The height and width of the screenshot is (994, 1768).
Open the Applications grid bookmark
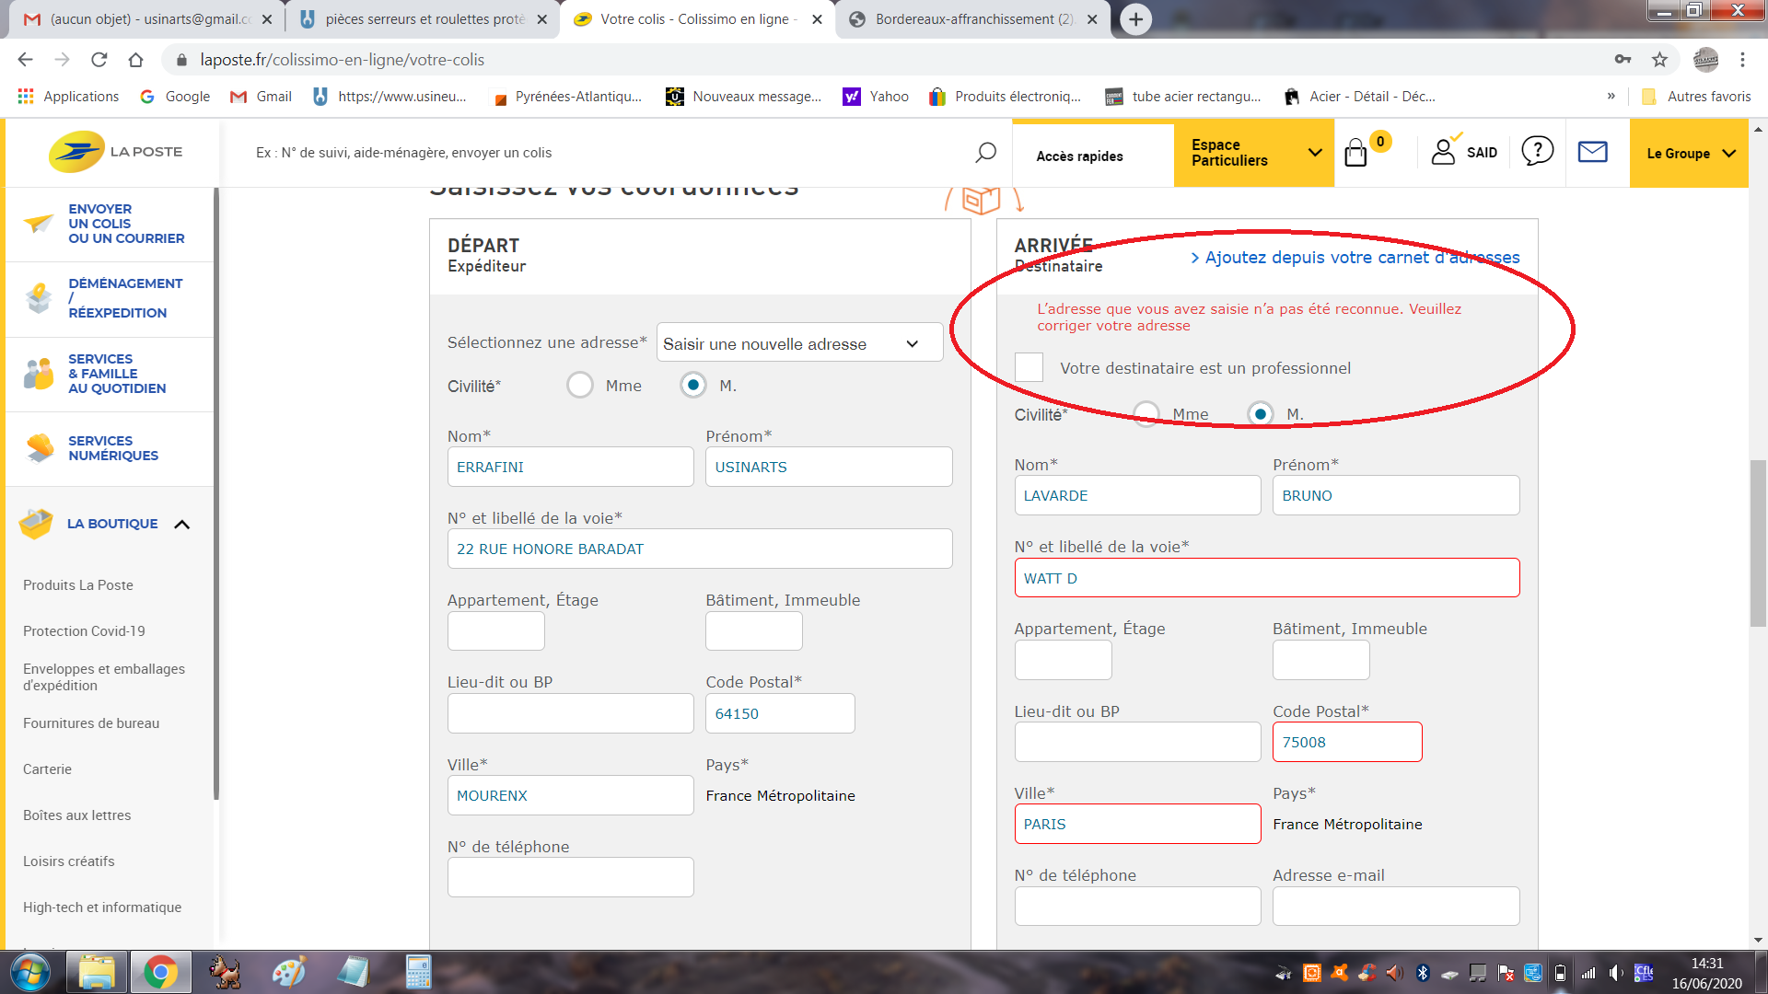pyautogui.click(x=68, y=97)
